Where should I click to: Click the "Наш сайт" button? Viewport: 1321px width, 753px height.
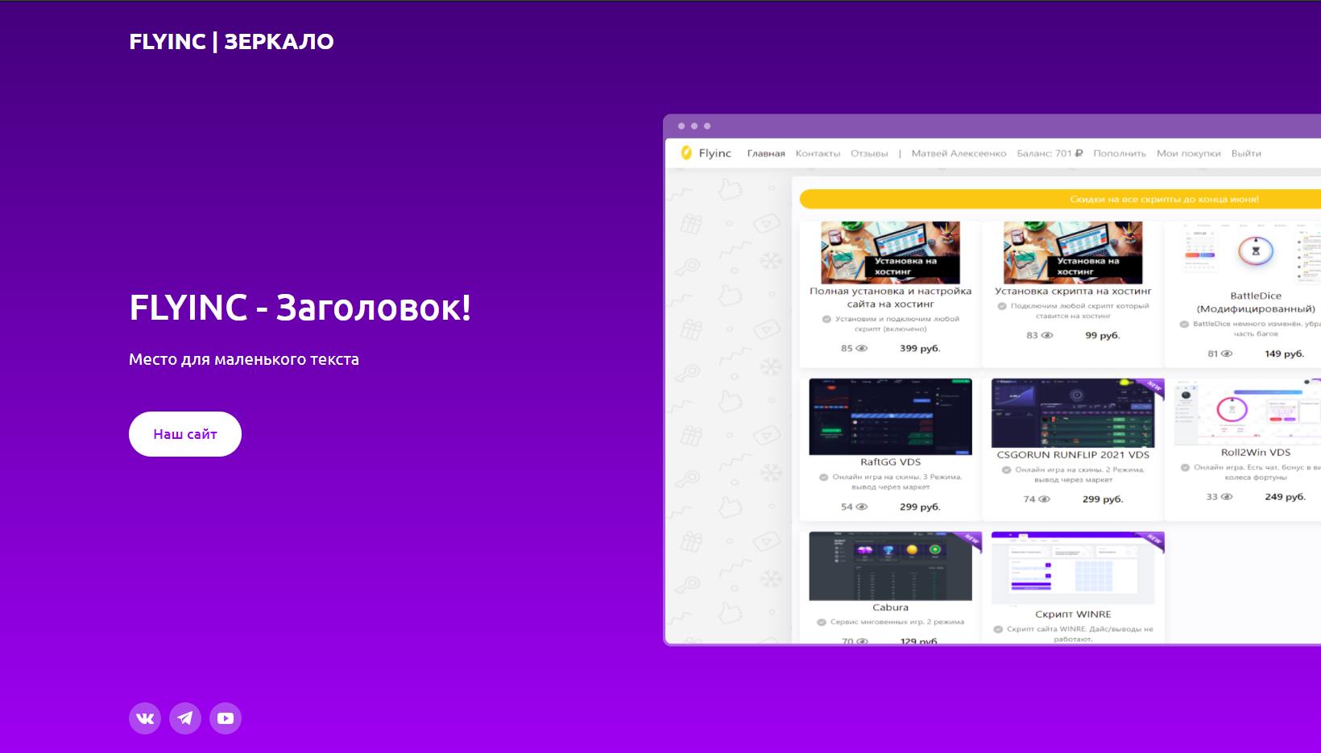point(185,434)
